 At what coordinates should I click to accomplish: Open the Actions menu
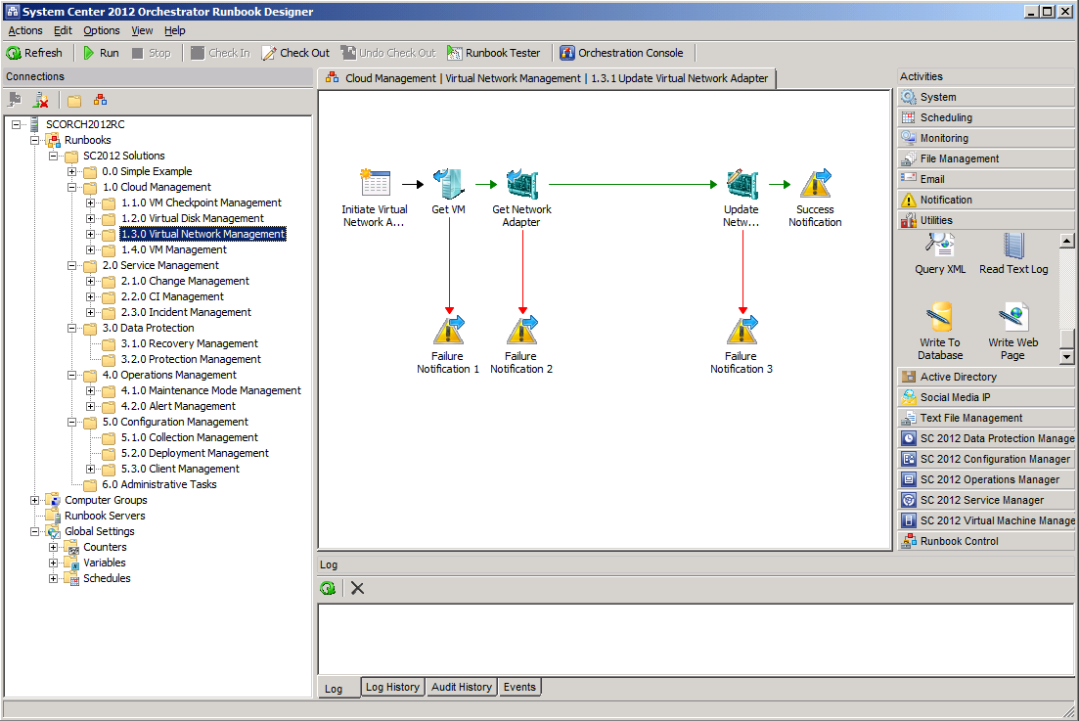click(25, 30)
